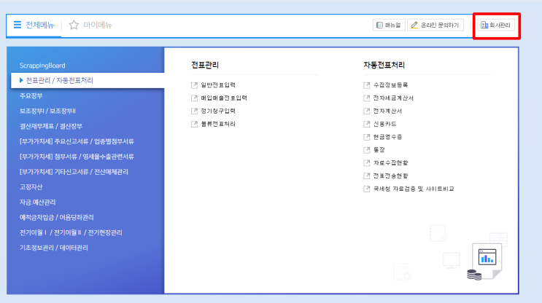Select 자금.예산관리 in the sidebar
Image resolution: width=542 pixels, height=303 pixels.
click(x=37, y=202)
